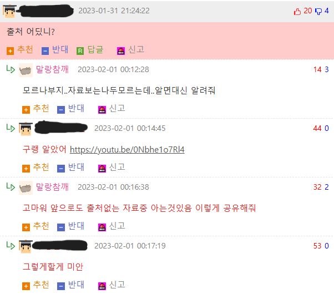
Task: Click 반대 under the 그렇게할게 미안 reply
Action: pyautogui.click(x=70, y=285)
